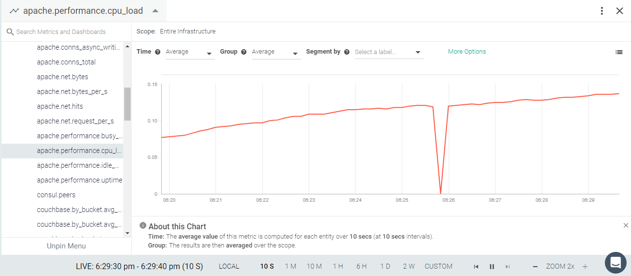The height and width of the screenshot is (276, 631).
Task: Click the About this Chart info icon
Action: 143,225
